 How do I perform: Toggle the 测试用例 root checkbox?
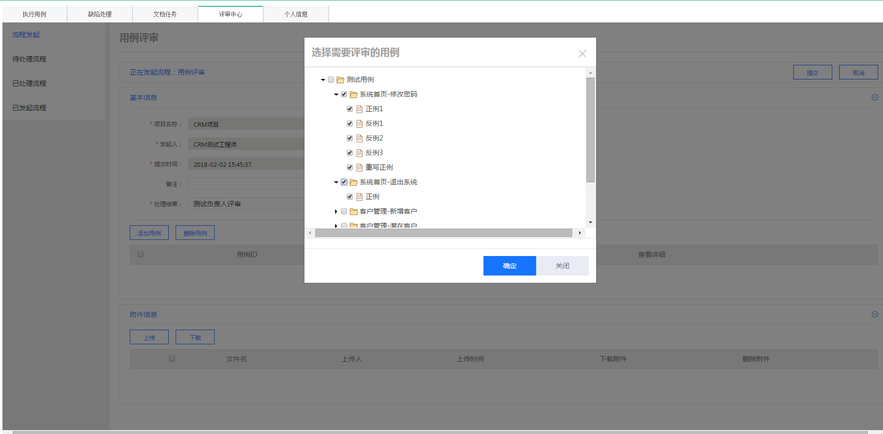coord(331,79)
